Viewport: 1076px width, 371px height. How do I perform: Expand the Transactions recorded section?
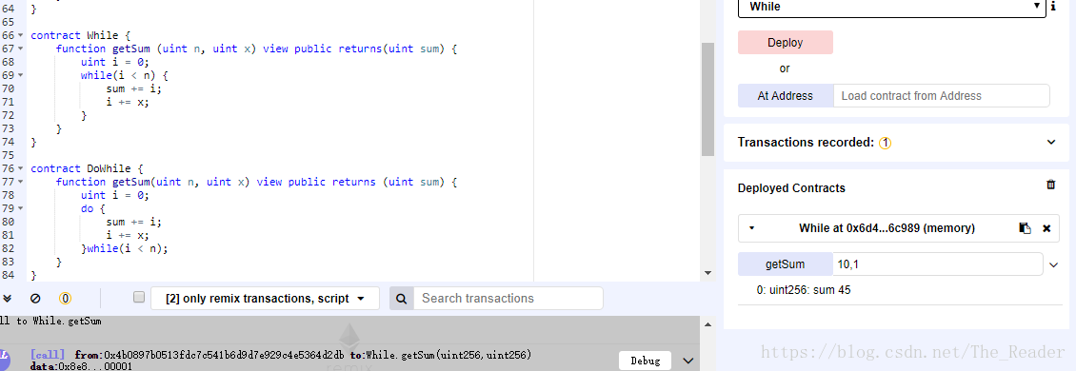click(1050, 143)
